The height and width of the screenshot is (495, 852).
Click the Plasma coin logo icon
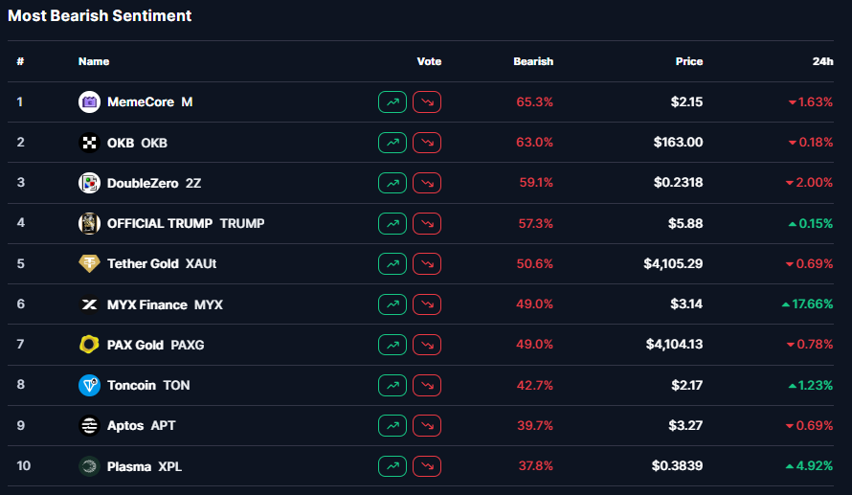pos(89,466)
